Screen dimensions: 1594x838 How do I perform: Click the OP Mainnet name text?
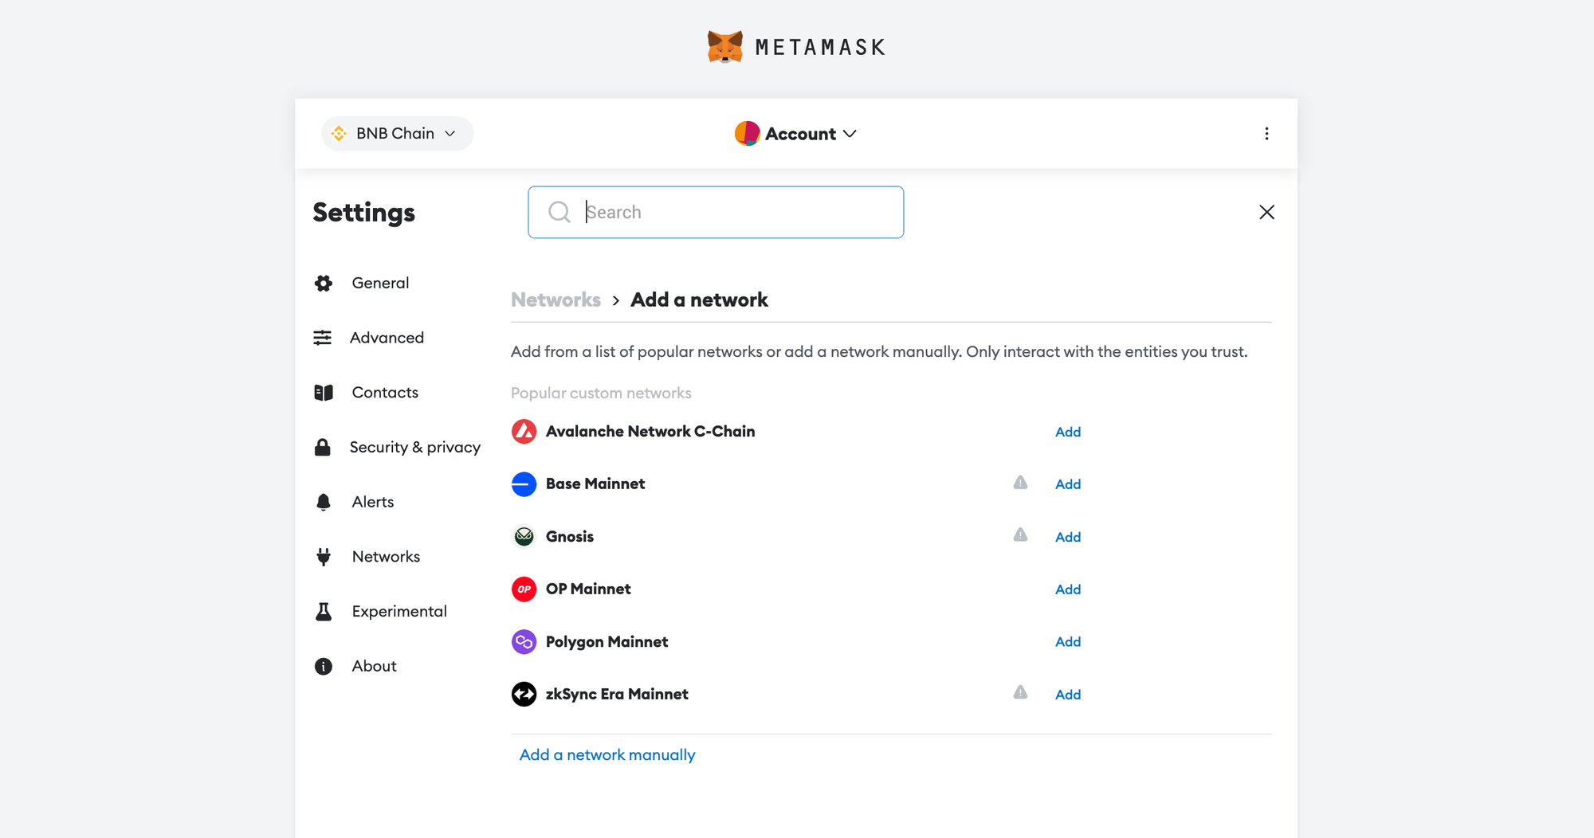(x=588, y=589)
